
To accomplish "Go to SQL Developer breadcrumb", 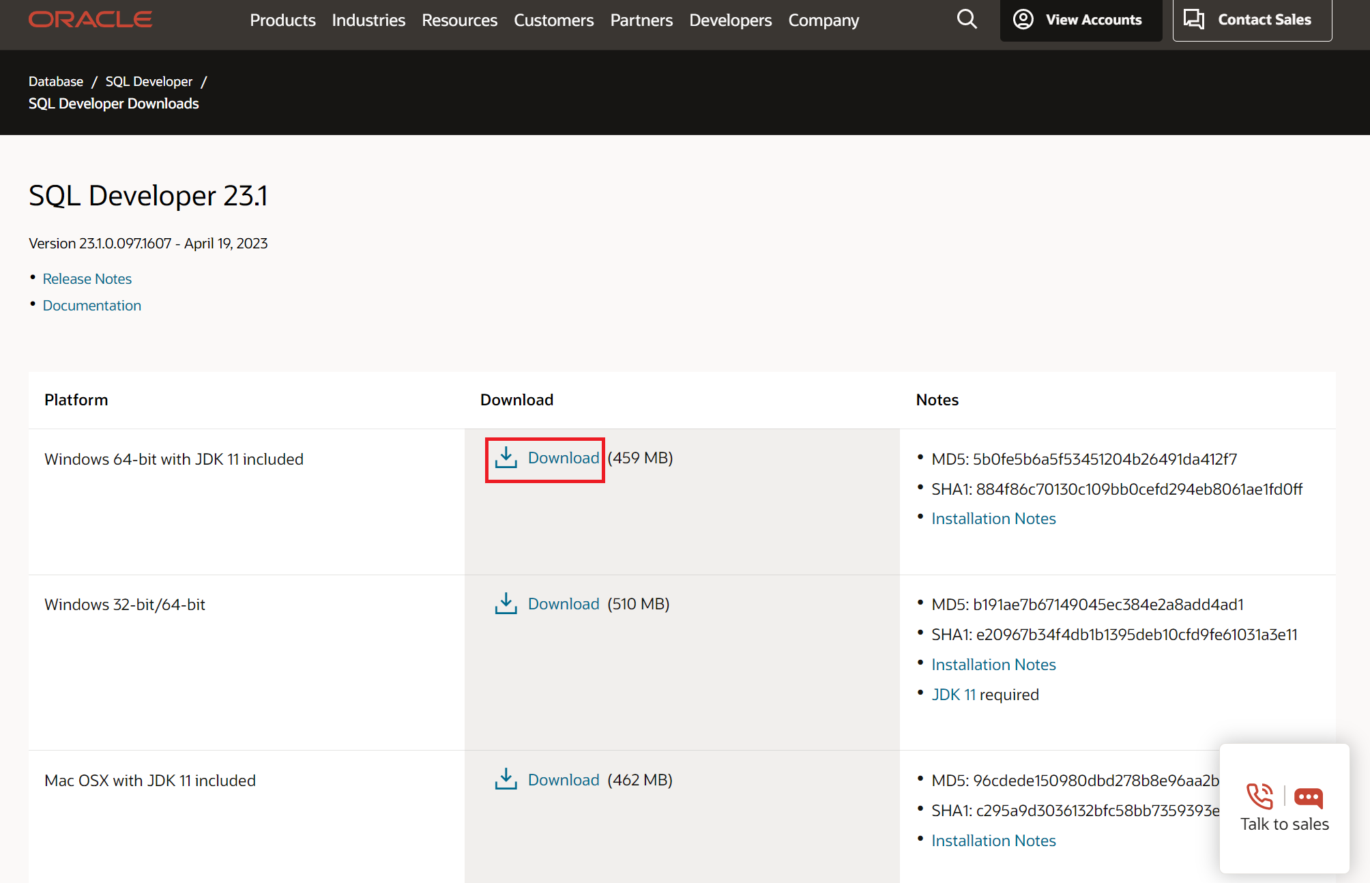I will (x=149, y=81).
